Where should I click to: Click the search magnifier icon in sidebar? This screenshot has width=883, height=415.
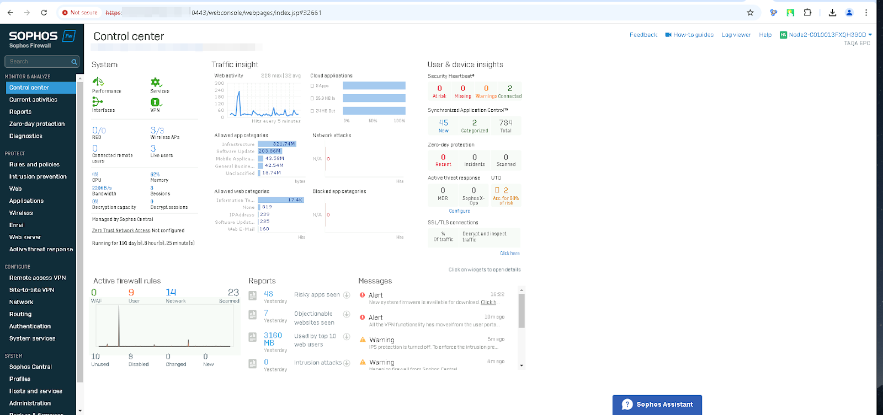[74, 62]
